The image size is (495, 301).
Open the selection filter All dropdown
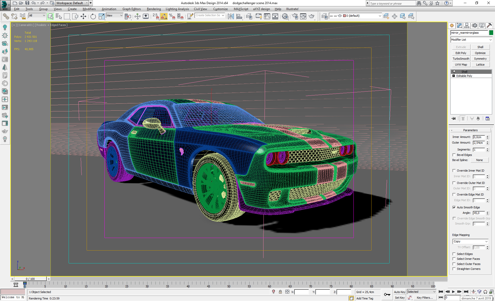coord(37,15)
